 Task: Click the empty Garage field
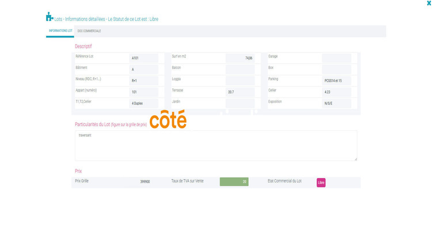click(336, 58)
